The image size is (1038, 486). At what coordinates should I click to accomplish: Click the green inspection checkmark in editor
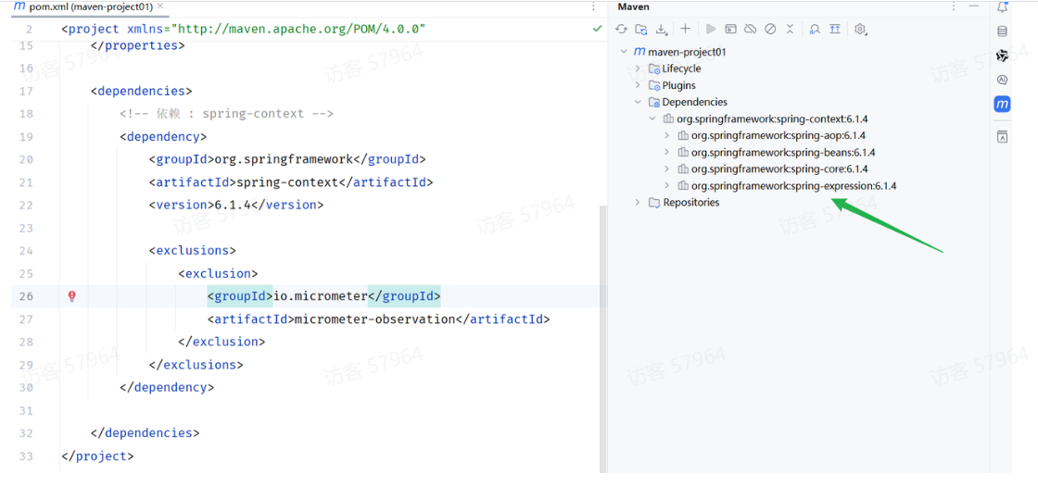tap(597, 29)
